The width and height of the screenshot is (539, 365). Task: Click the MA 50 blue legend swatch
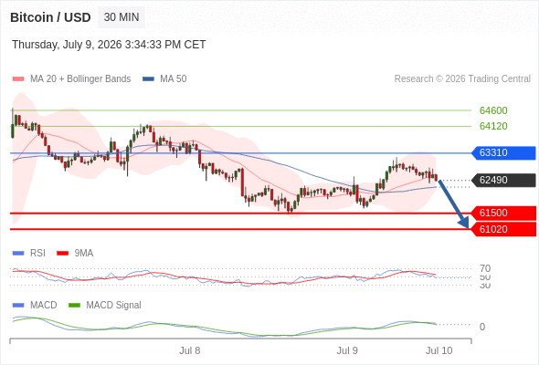(148, 79)
